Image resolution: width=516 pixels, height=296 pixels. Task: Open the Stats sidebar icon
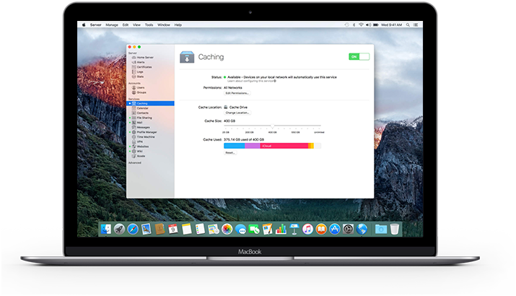tap(134, 78)
